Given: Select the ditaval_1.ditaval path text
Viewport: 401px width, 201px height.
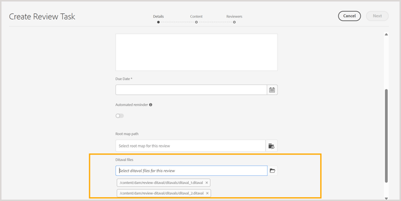Looking at the screenshot, I should tap(161, 183).
